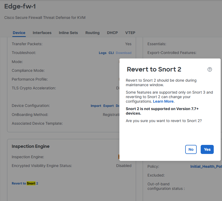222x201 pixels.
Task: Click the Revert to Snort 2 dialog title
Action: [x=154, y=69]
